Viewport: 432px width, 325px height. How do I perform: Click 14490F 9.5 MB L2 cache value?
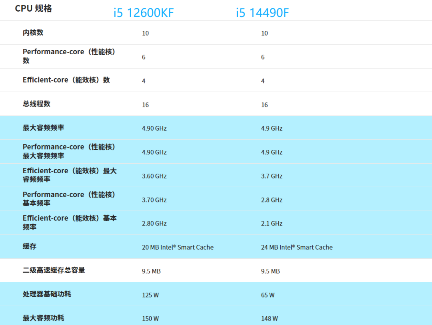[270, 271]
